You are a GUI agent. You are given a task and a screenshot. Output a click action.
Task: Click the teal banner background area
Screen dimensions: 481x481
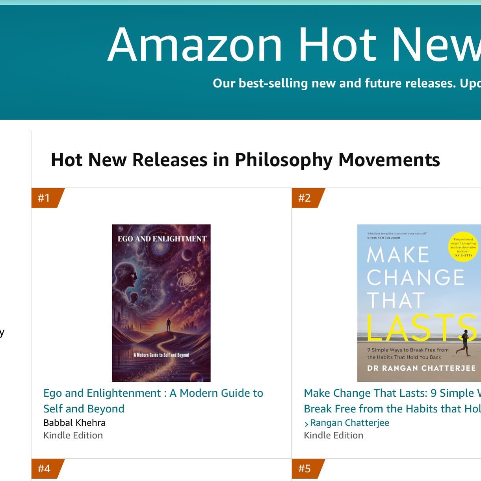click(51, 102)
